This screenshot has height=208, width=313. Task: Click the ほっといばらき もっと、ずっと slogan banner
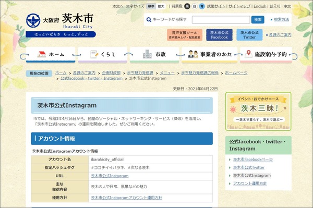point(61,34)
